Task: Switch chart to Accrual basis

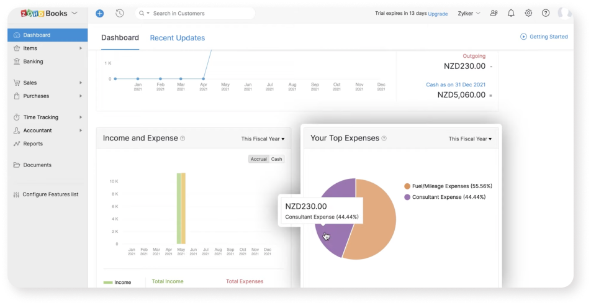Action: pos(258,159)
